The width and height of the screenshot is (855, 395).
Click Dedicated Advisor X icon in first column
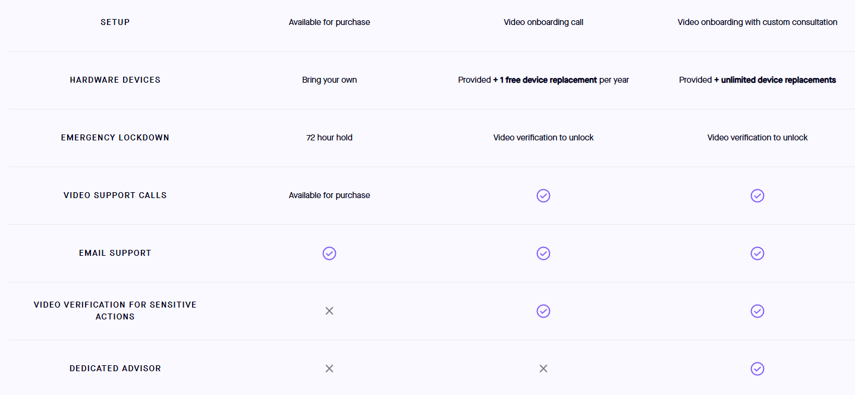pos(329,369)
